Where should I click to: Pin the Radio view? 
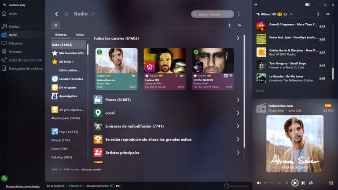(93, 14)
